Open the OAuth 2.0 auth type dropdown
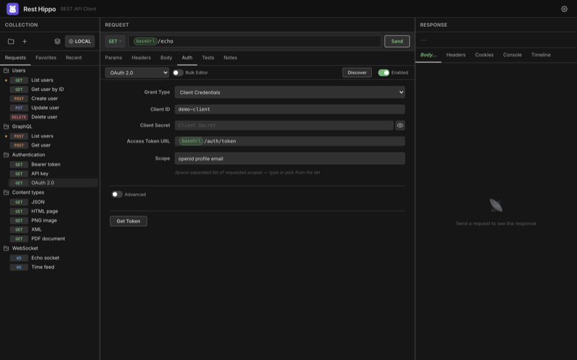The height and width of the screenshot is (360, 577). (137, 73)
